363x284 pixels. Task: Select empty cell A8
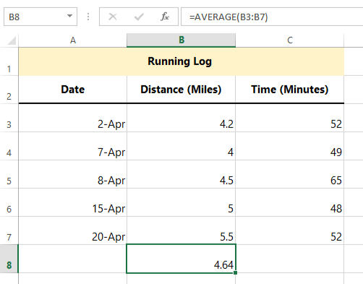point(73,259)
